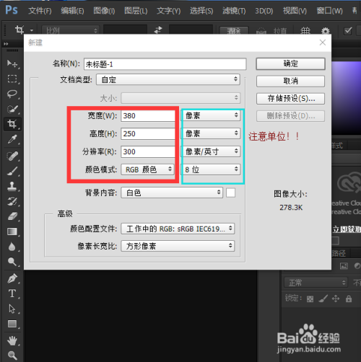Select the Rectangle shape tool

click(12, 324)
